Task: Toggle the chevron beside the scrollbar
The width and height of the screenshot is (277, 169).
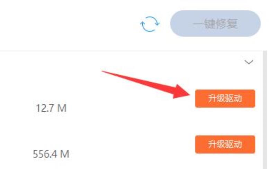Action: pos(249,62)
